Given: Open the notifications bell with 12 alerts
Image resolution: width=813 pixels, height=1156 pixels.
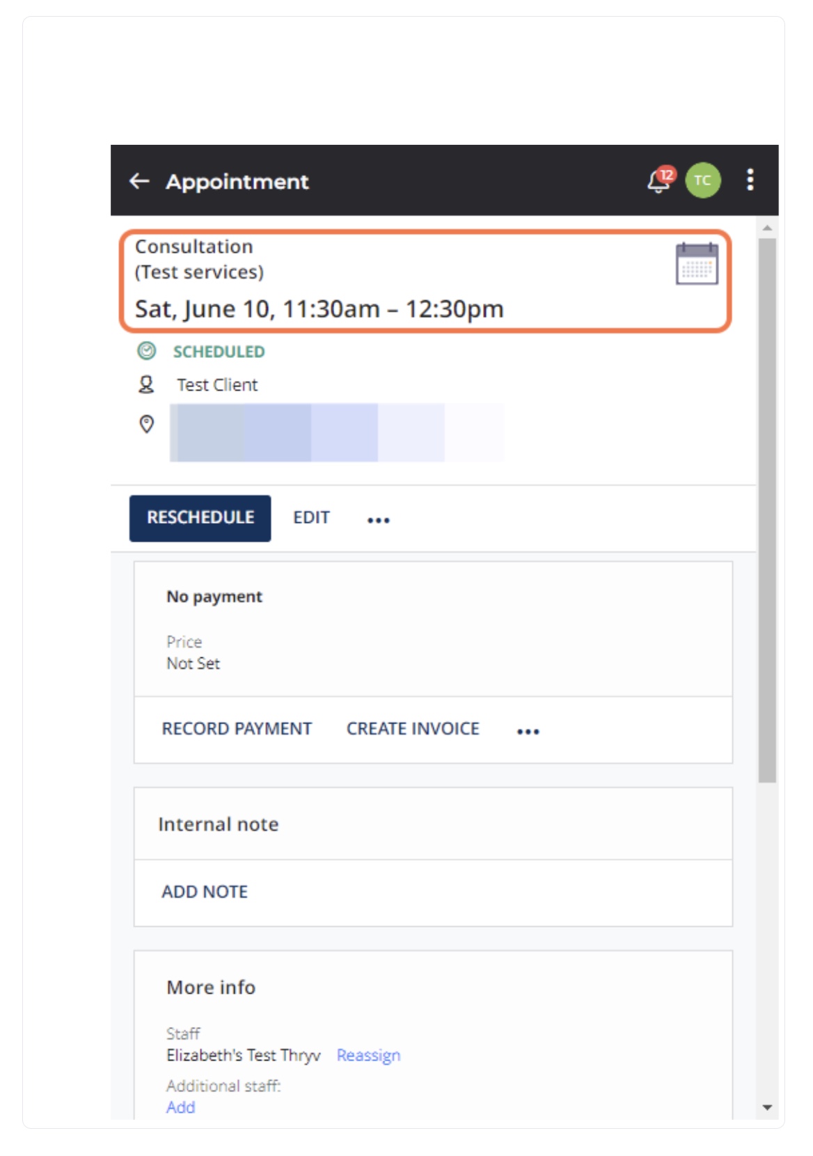Looking at the screenshot, I should [x=655, y=182].
